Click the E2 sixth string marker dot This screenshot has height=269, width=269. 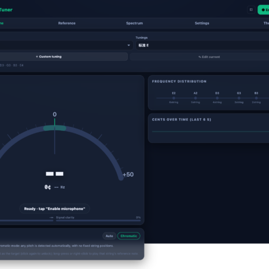point(174,98)
